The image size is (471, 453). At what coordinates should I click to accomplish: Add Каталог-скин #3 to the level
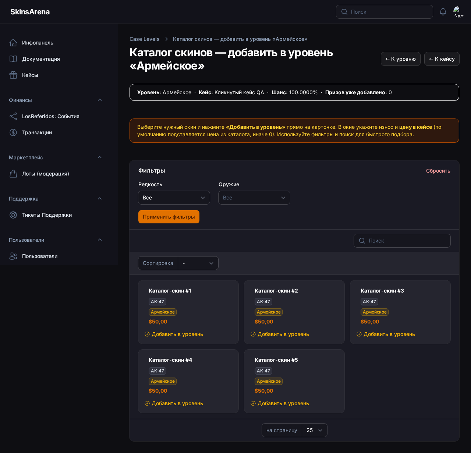(386, 334)
